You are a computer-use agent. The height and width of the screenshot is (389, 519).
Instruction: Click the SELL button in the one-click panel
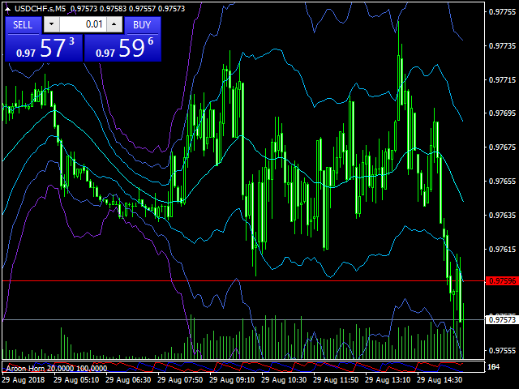24,25
